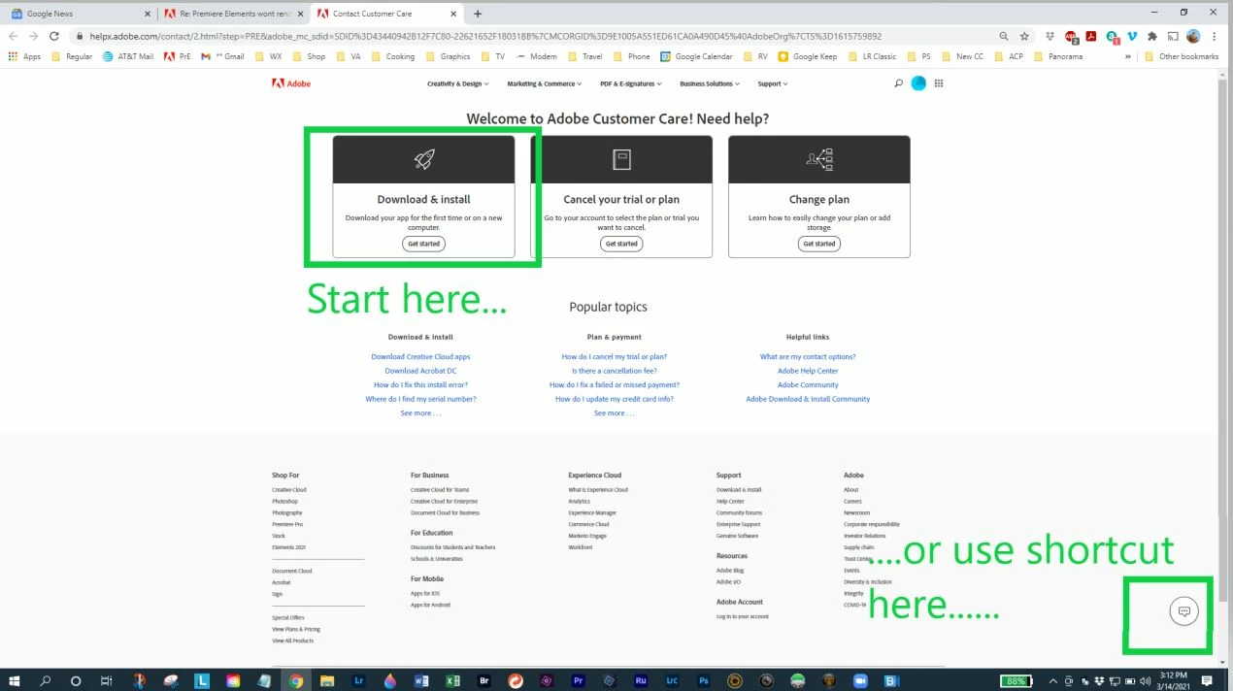This screenshot has width=1233, height=691.
Task: Open the chat bubble shortcut icon
Action: [1183, 611]
